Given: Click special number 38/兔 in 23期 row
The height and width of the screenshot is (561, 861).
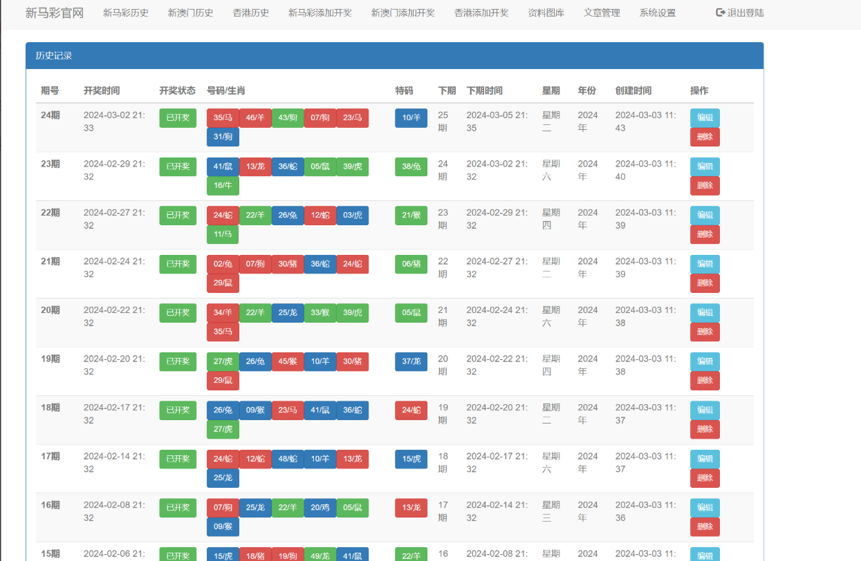Looking at the screenshot, I should pos(411,167).
